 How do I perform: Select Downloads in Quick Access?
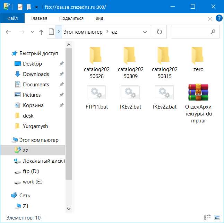click(x=36, y=74)
